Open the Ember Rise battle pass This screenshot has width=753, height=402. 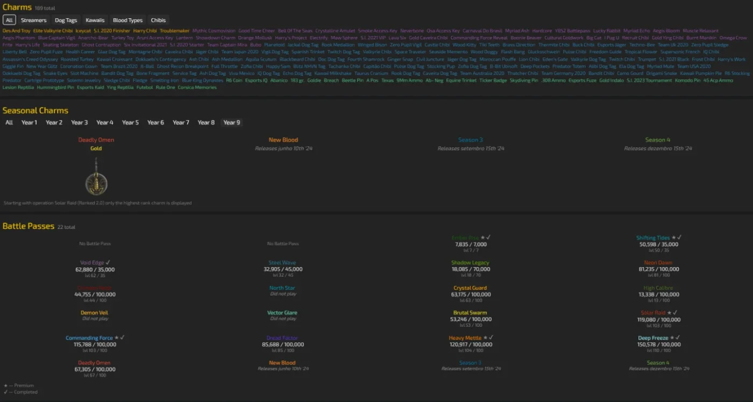pos(465,238)
